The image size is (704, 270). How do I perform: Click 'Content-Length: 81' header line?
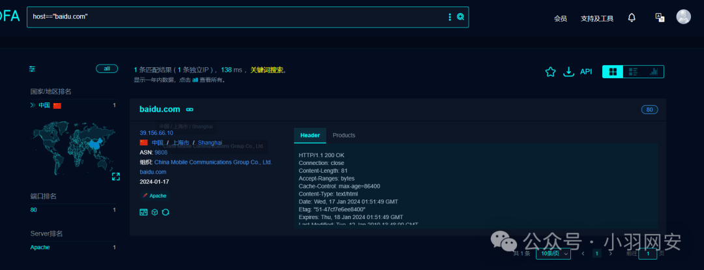tap(323, 171)
